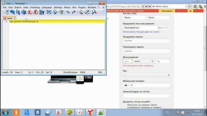
Task: Click the Save file floppy icon
Action: pos(18,12)
